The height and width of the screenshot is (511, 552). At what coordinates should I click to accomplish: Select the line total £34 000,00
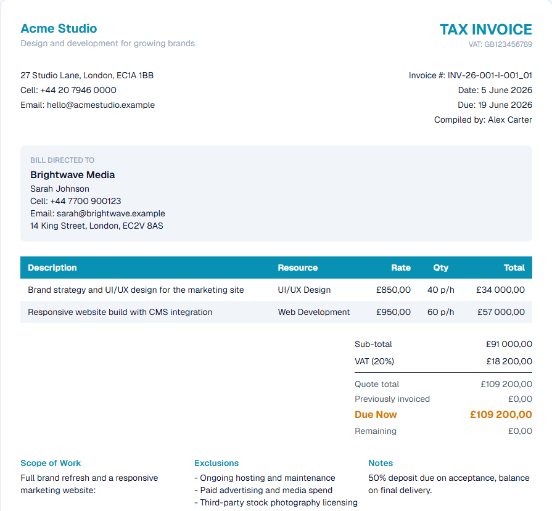pyautogui.click(x=500, y=290)
